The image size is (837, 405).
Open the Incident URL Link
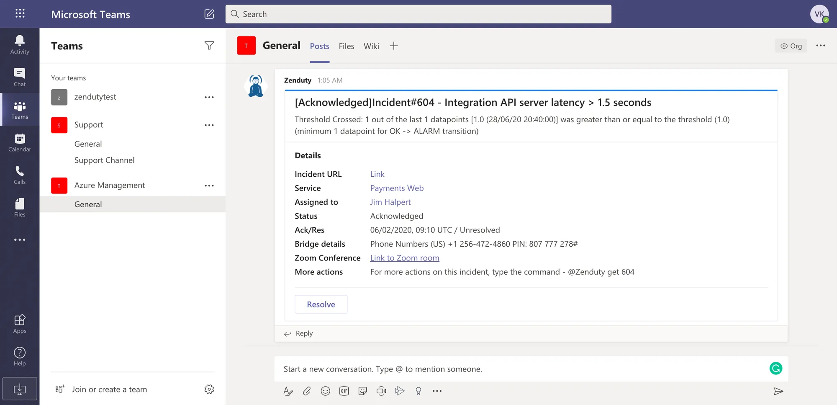pyautogui.click(x=377, y=174)
